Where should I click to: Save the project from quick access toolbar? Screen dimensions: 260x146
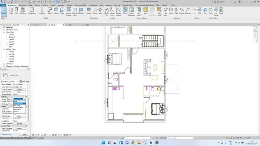click(x=12, y=2)
